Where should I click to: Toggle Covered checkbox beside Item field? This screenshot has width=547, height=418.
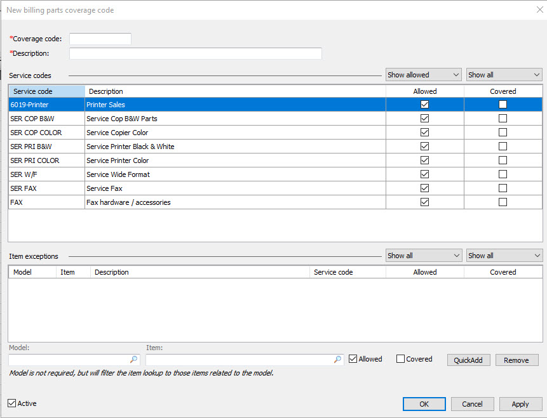point(400,359)
